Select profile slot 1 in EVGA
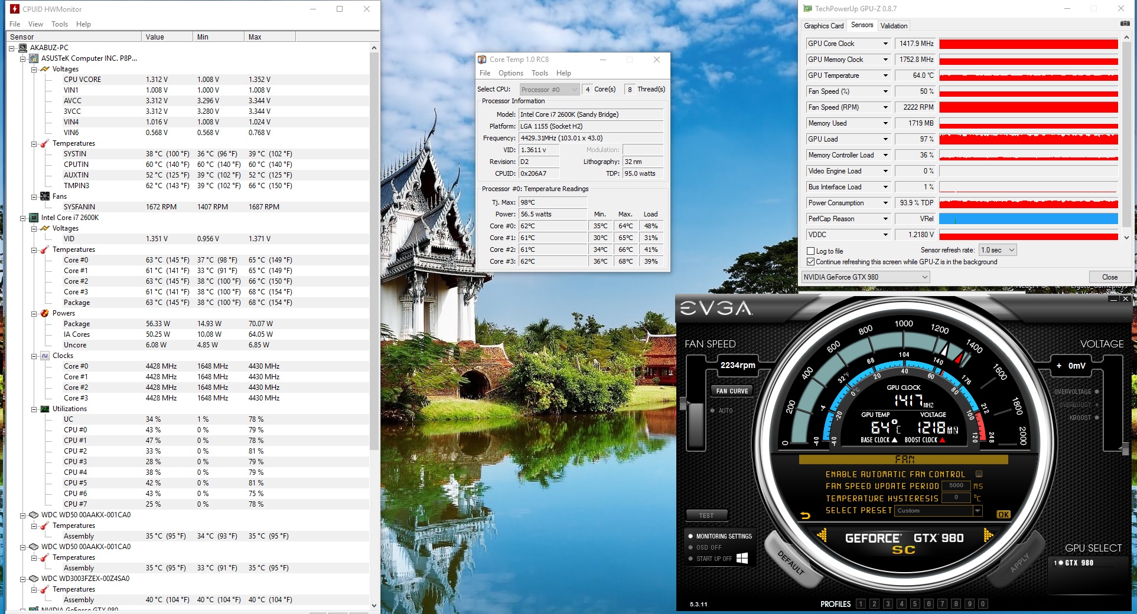 point(861,603)
